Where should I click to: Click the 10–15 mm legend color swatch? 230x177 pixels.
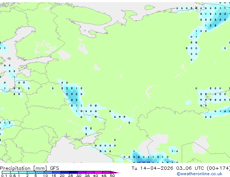coord(48,172)
